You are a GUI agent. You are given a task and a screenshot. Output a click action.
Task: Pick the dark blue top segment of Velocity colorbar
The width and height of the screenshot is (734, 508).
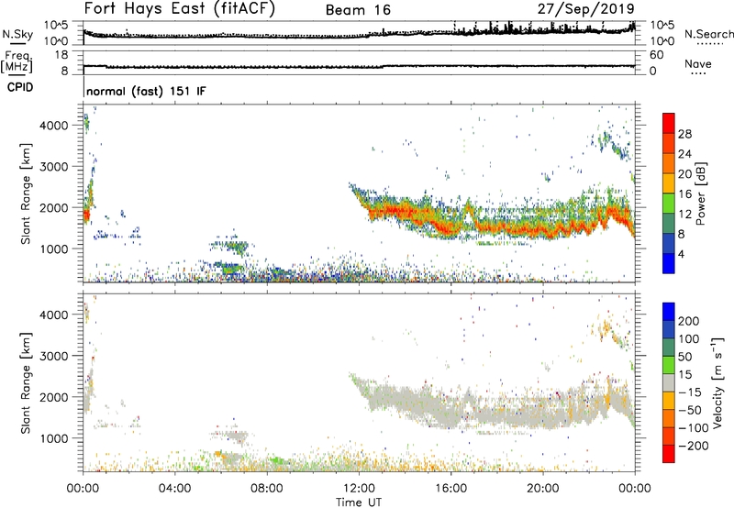(669, 312)
